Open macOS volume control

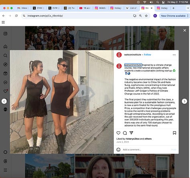[151, 2]
